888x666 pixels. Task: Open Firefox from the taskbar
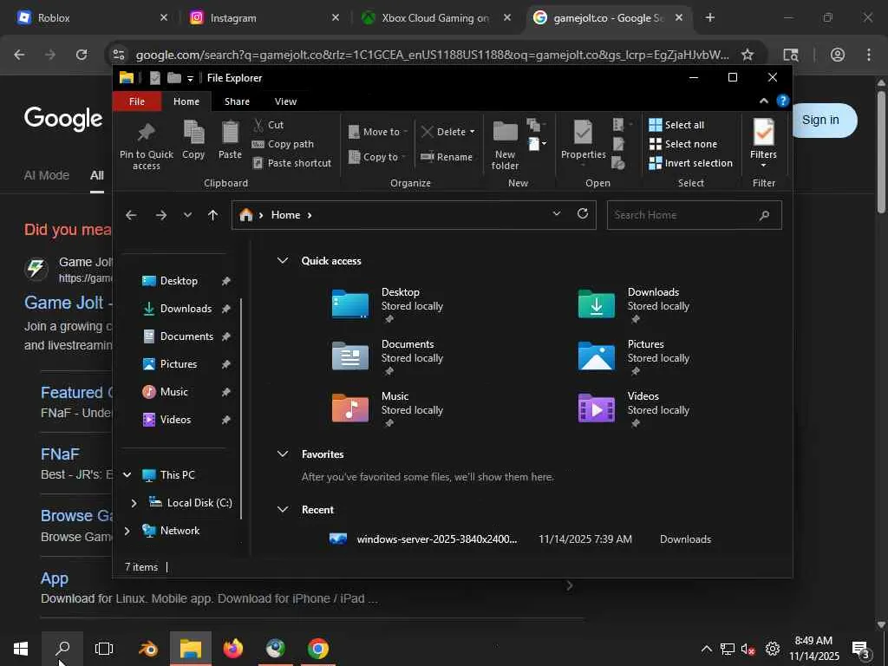(x=233, y=649)
